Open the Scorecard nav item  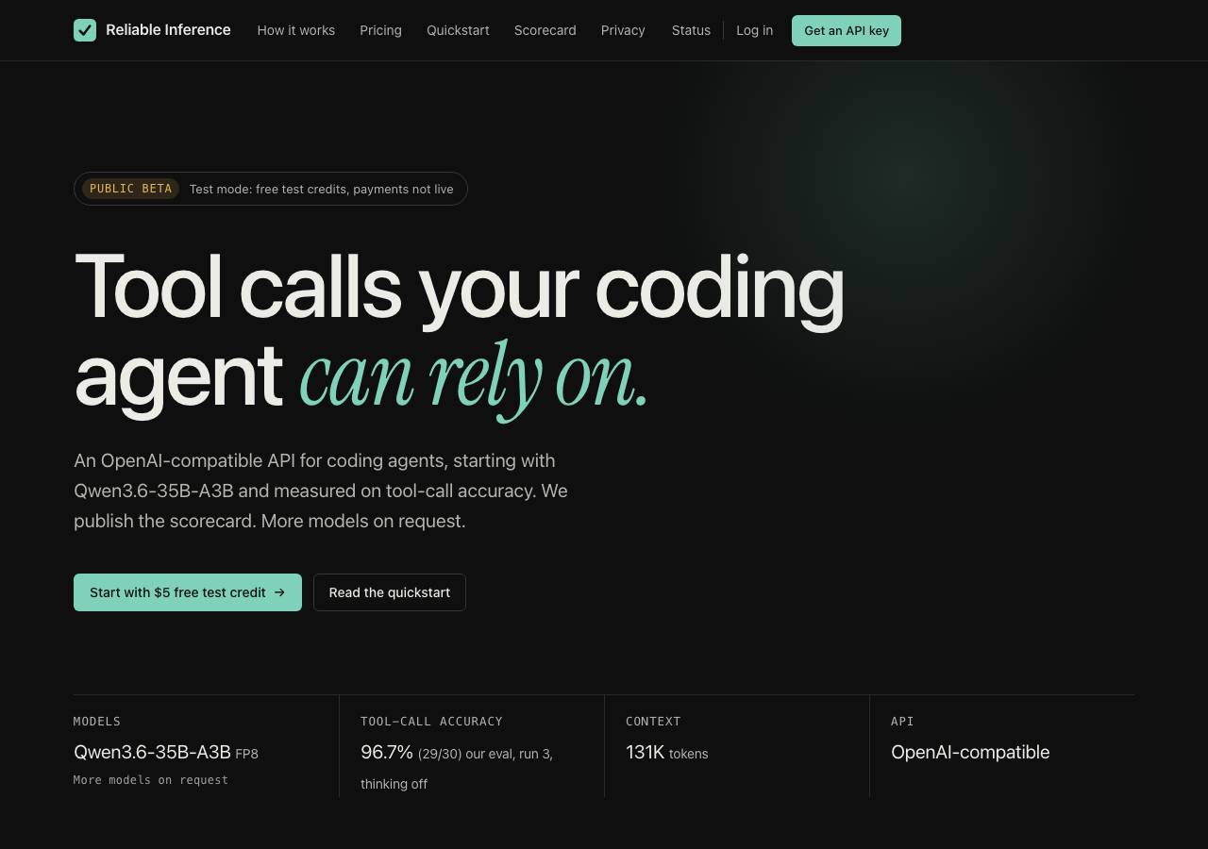tap(545, 30)
